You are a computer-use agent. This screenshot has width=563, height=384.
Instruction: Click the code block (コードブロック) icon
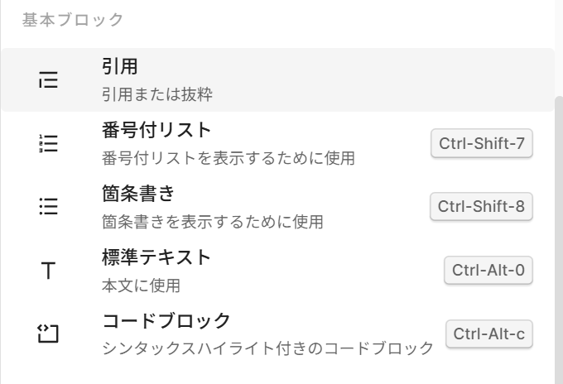coord(49,334)
